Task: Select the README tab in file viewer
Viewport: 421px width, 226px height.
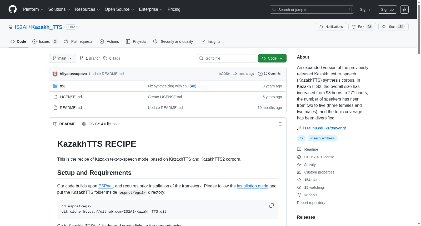Action: (x=64, y=124)
